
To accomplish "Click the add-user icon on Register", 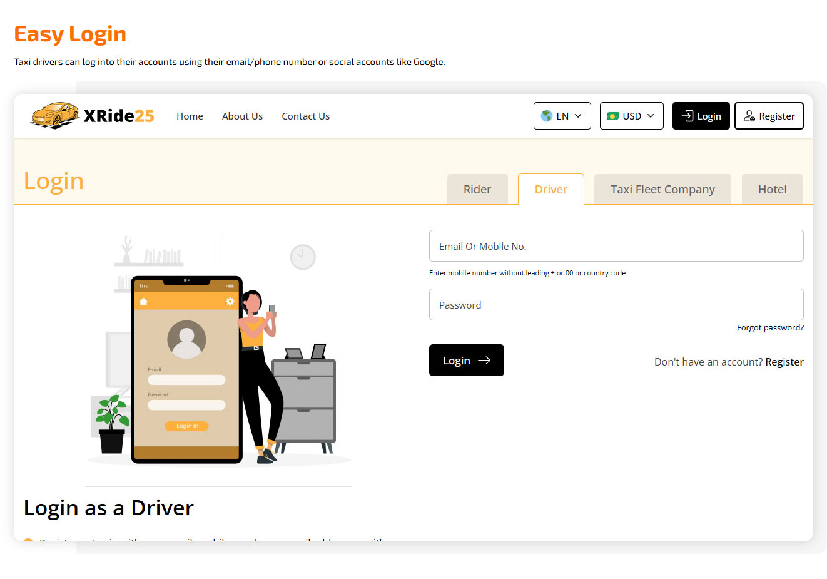I will (x=749, y=116).
